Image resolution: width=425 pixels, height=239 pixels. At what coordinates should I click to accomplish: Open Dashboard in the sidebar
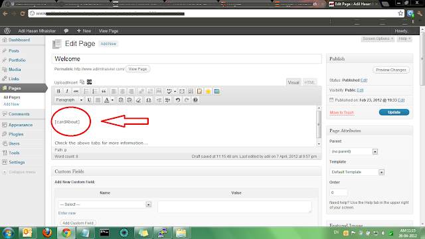coord(19,40)
